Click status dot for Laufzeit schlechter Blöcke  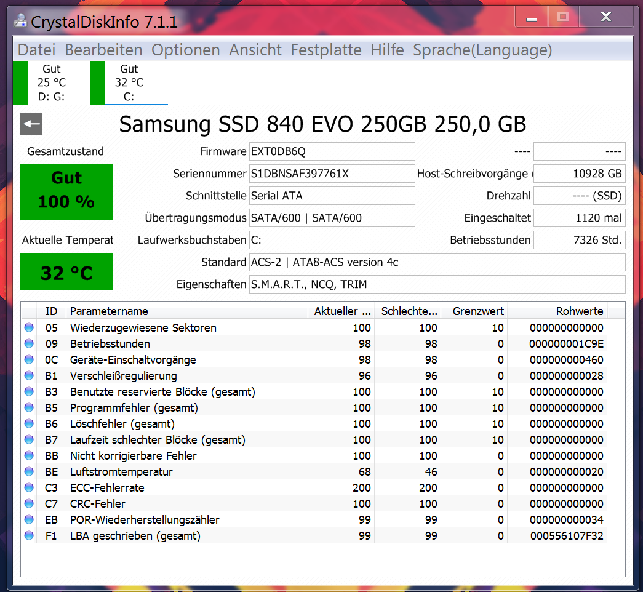(x=29, y=439)
